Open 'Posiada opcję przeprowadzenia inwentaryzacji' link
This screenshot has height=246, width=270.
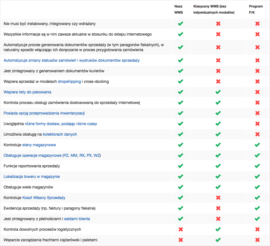point(44,113)
